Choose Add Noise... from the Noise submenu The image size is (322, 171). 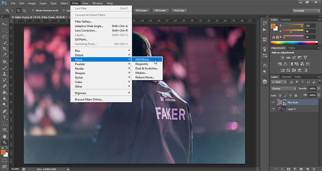click(x=143, y=59)
